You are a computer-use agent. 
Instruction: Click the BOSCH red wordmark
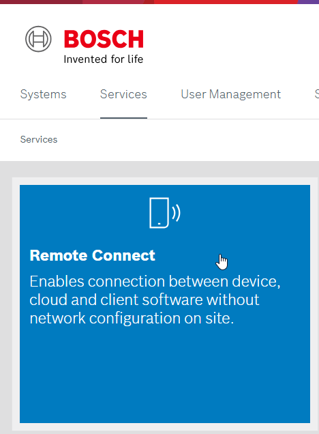[x=104, y=39]
